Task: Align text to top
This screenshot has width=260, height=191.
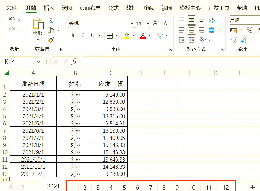Action: (x=181, y=19)
